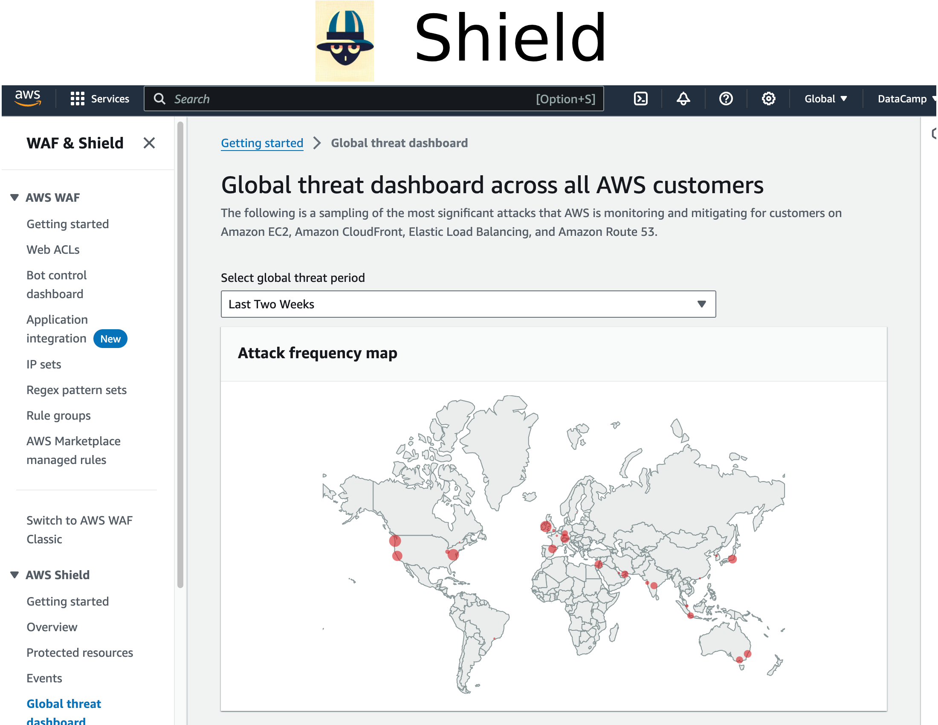Collapse the AWS WAF section
Screen dimensions: 938x725
[x=14, y=197]
